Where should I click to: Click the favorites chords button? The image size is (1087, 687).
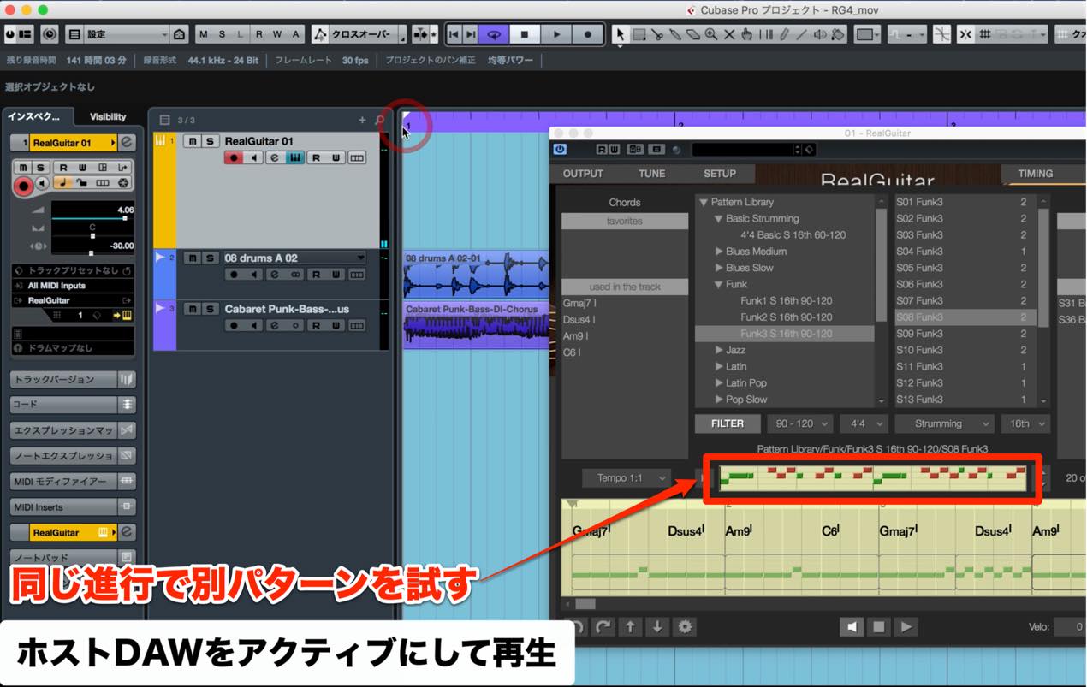[x=625, y=221]
